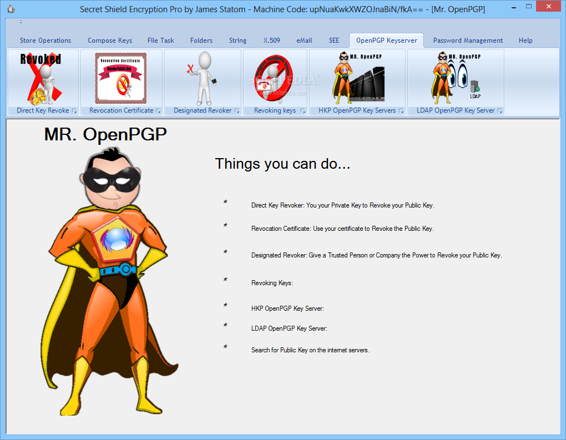Viewport: 566px width, 440px height.
Task: Click the 'Revocation Certificate: Use your certificate' line
Action: pyautogui.click(x=342, y=229)
